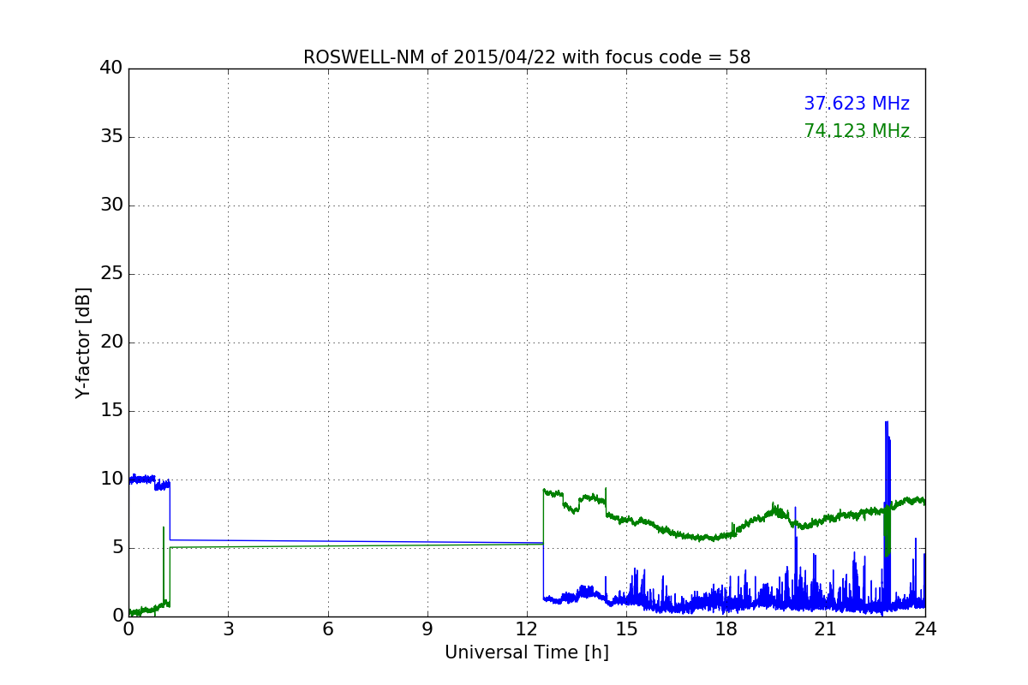Click the plot title mentioning ROSWELL-NM
1028x685 pixels.
[x=527, y=57]
